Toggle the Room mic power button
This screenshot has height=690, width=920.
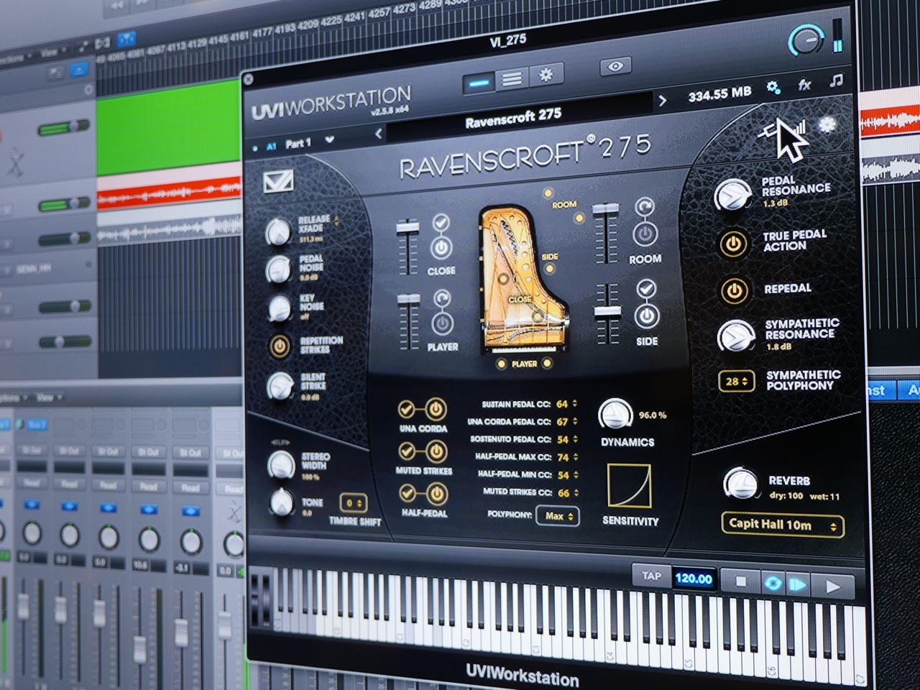[x=645, y=234]
